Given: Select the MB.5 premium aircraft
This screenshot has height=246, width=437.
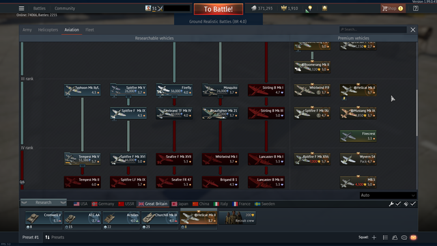Looking at the screenshot, I should pyautogui.click(x=358, y=182).
